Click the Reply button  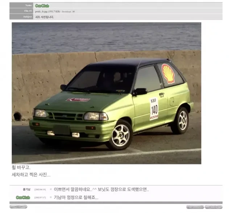pyautogui.click(x=214, y=207)
